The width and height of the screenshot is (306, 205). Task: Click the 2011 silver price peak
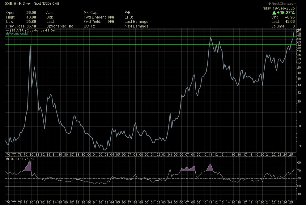click(210, 38)
